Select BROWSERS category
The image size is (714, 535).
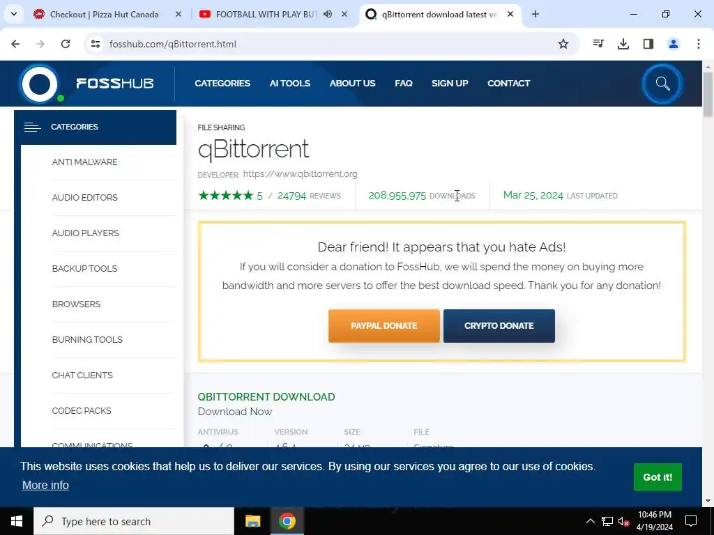pos(76,304)
